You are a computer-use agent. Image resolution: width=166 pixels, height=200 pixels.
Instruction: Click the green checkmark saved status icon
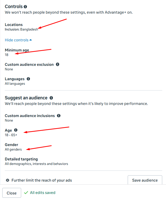[26, 192]
